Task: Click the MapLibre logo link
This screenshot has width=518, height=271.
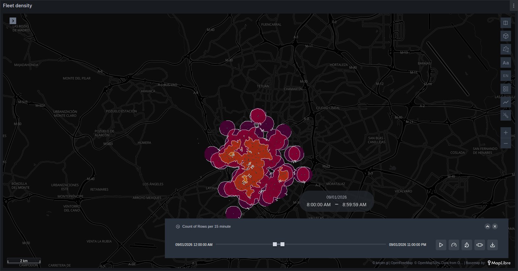Action: coord(499,263)
